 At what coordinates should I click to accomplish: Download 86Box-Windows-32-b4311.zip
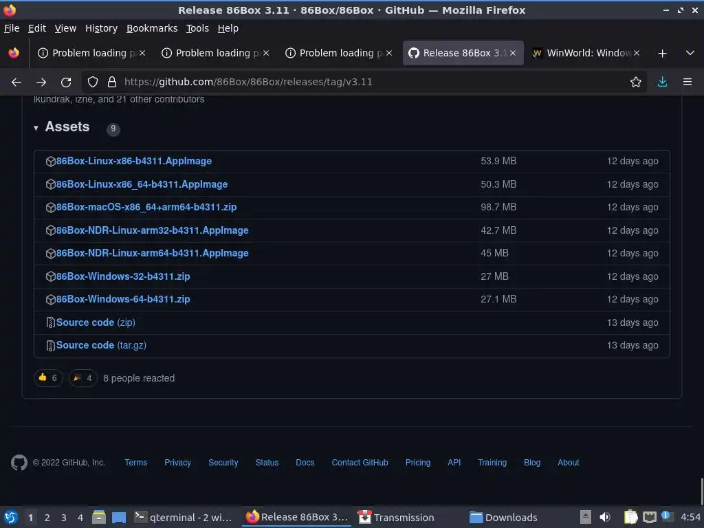123,276
